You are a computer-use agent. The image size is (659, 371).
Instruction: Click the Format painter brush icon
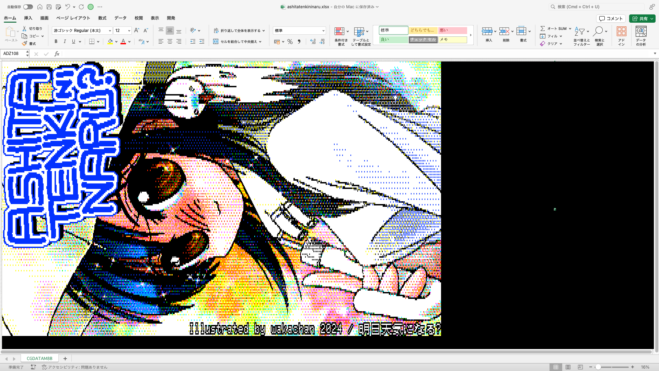pyautogui.click(x=24, y=44)
